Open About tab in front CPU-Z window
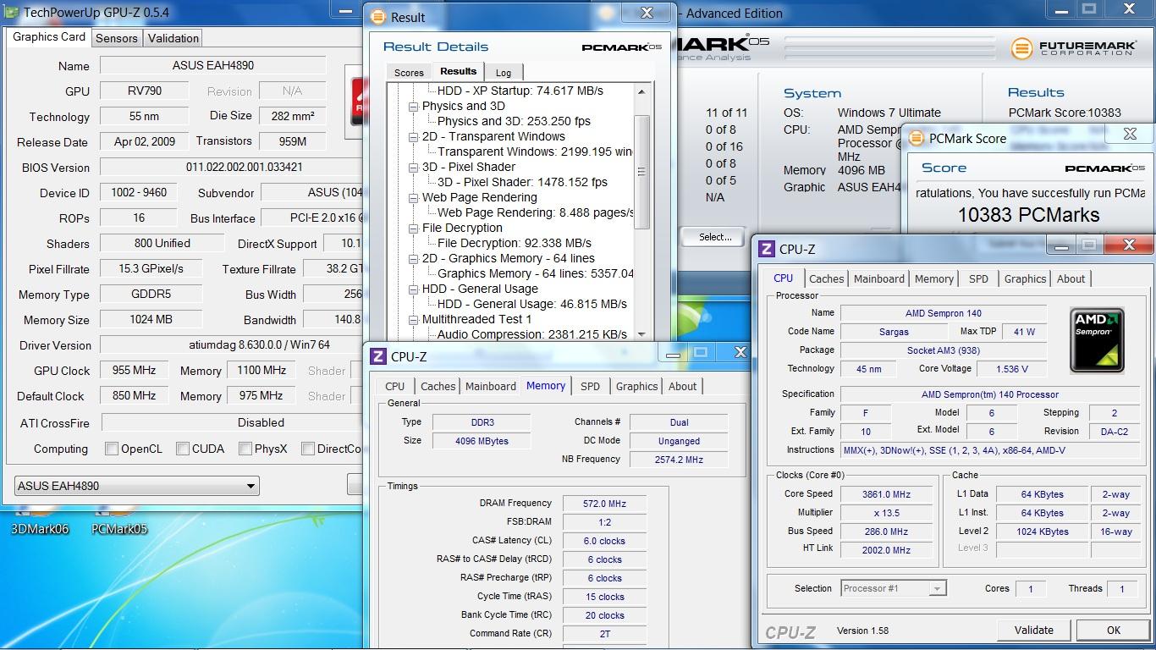Image resolution: width=1156 pixels, height=650 pixels. pyautogui.click(x=1071, y=278)
